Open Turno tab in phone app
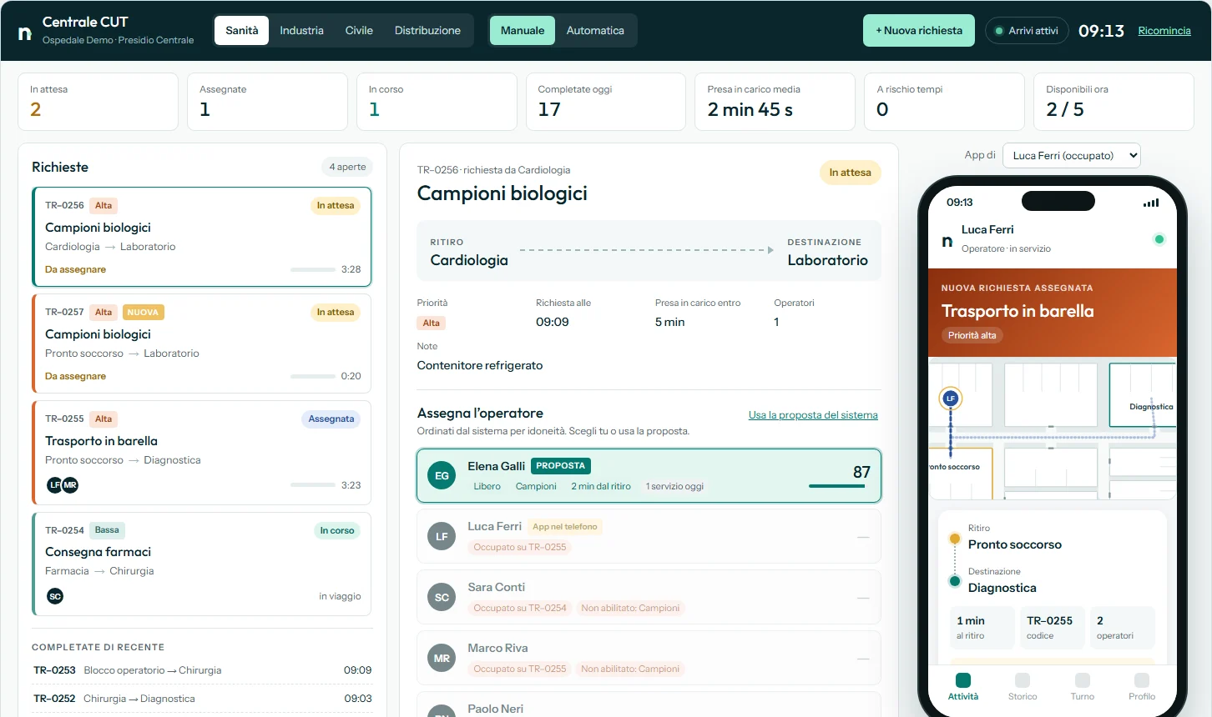Screen dimensions: 1212x717 [x=1083, y=687]
